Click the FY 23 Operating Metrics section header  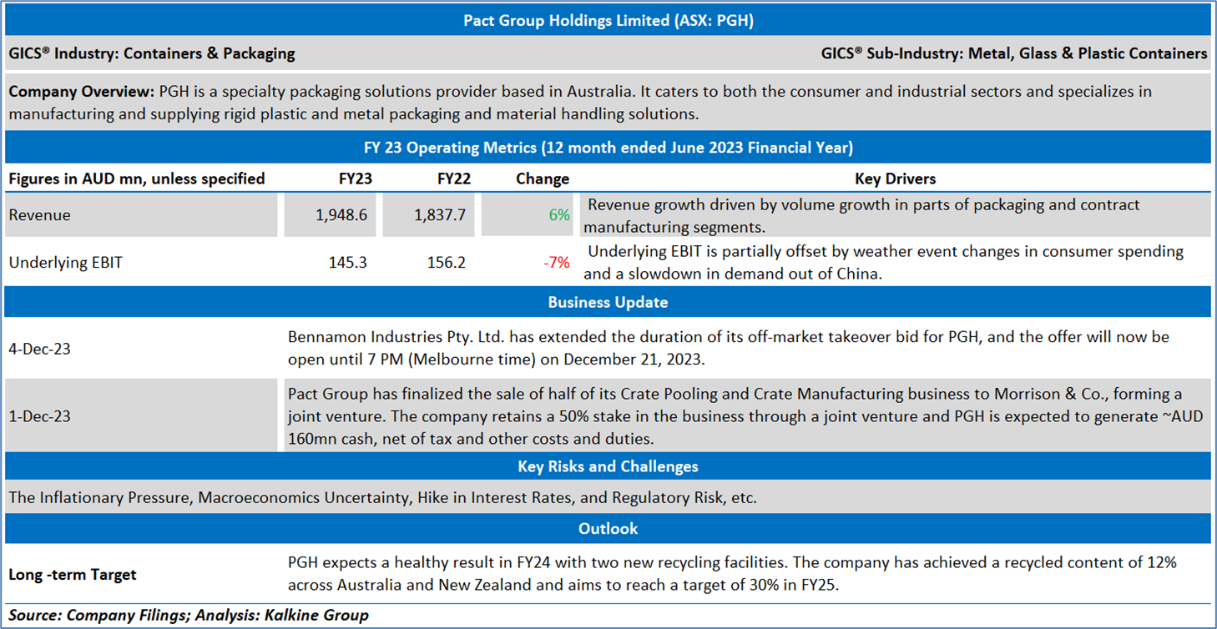pyautogui.click(x=608, y=148)
